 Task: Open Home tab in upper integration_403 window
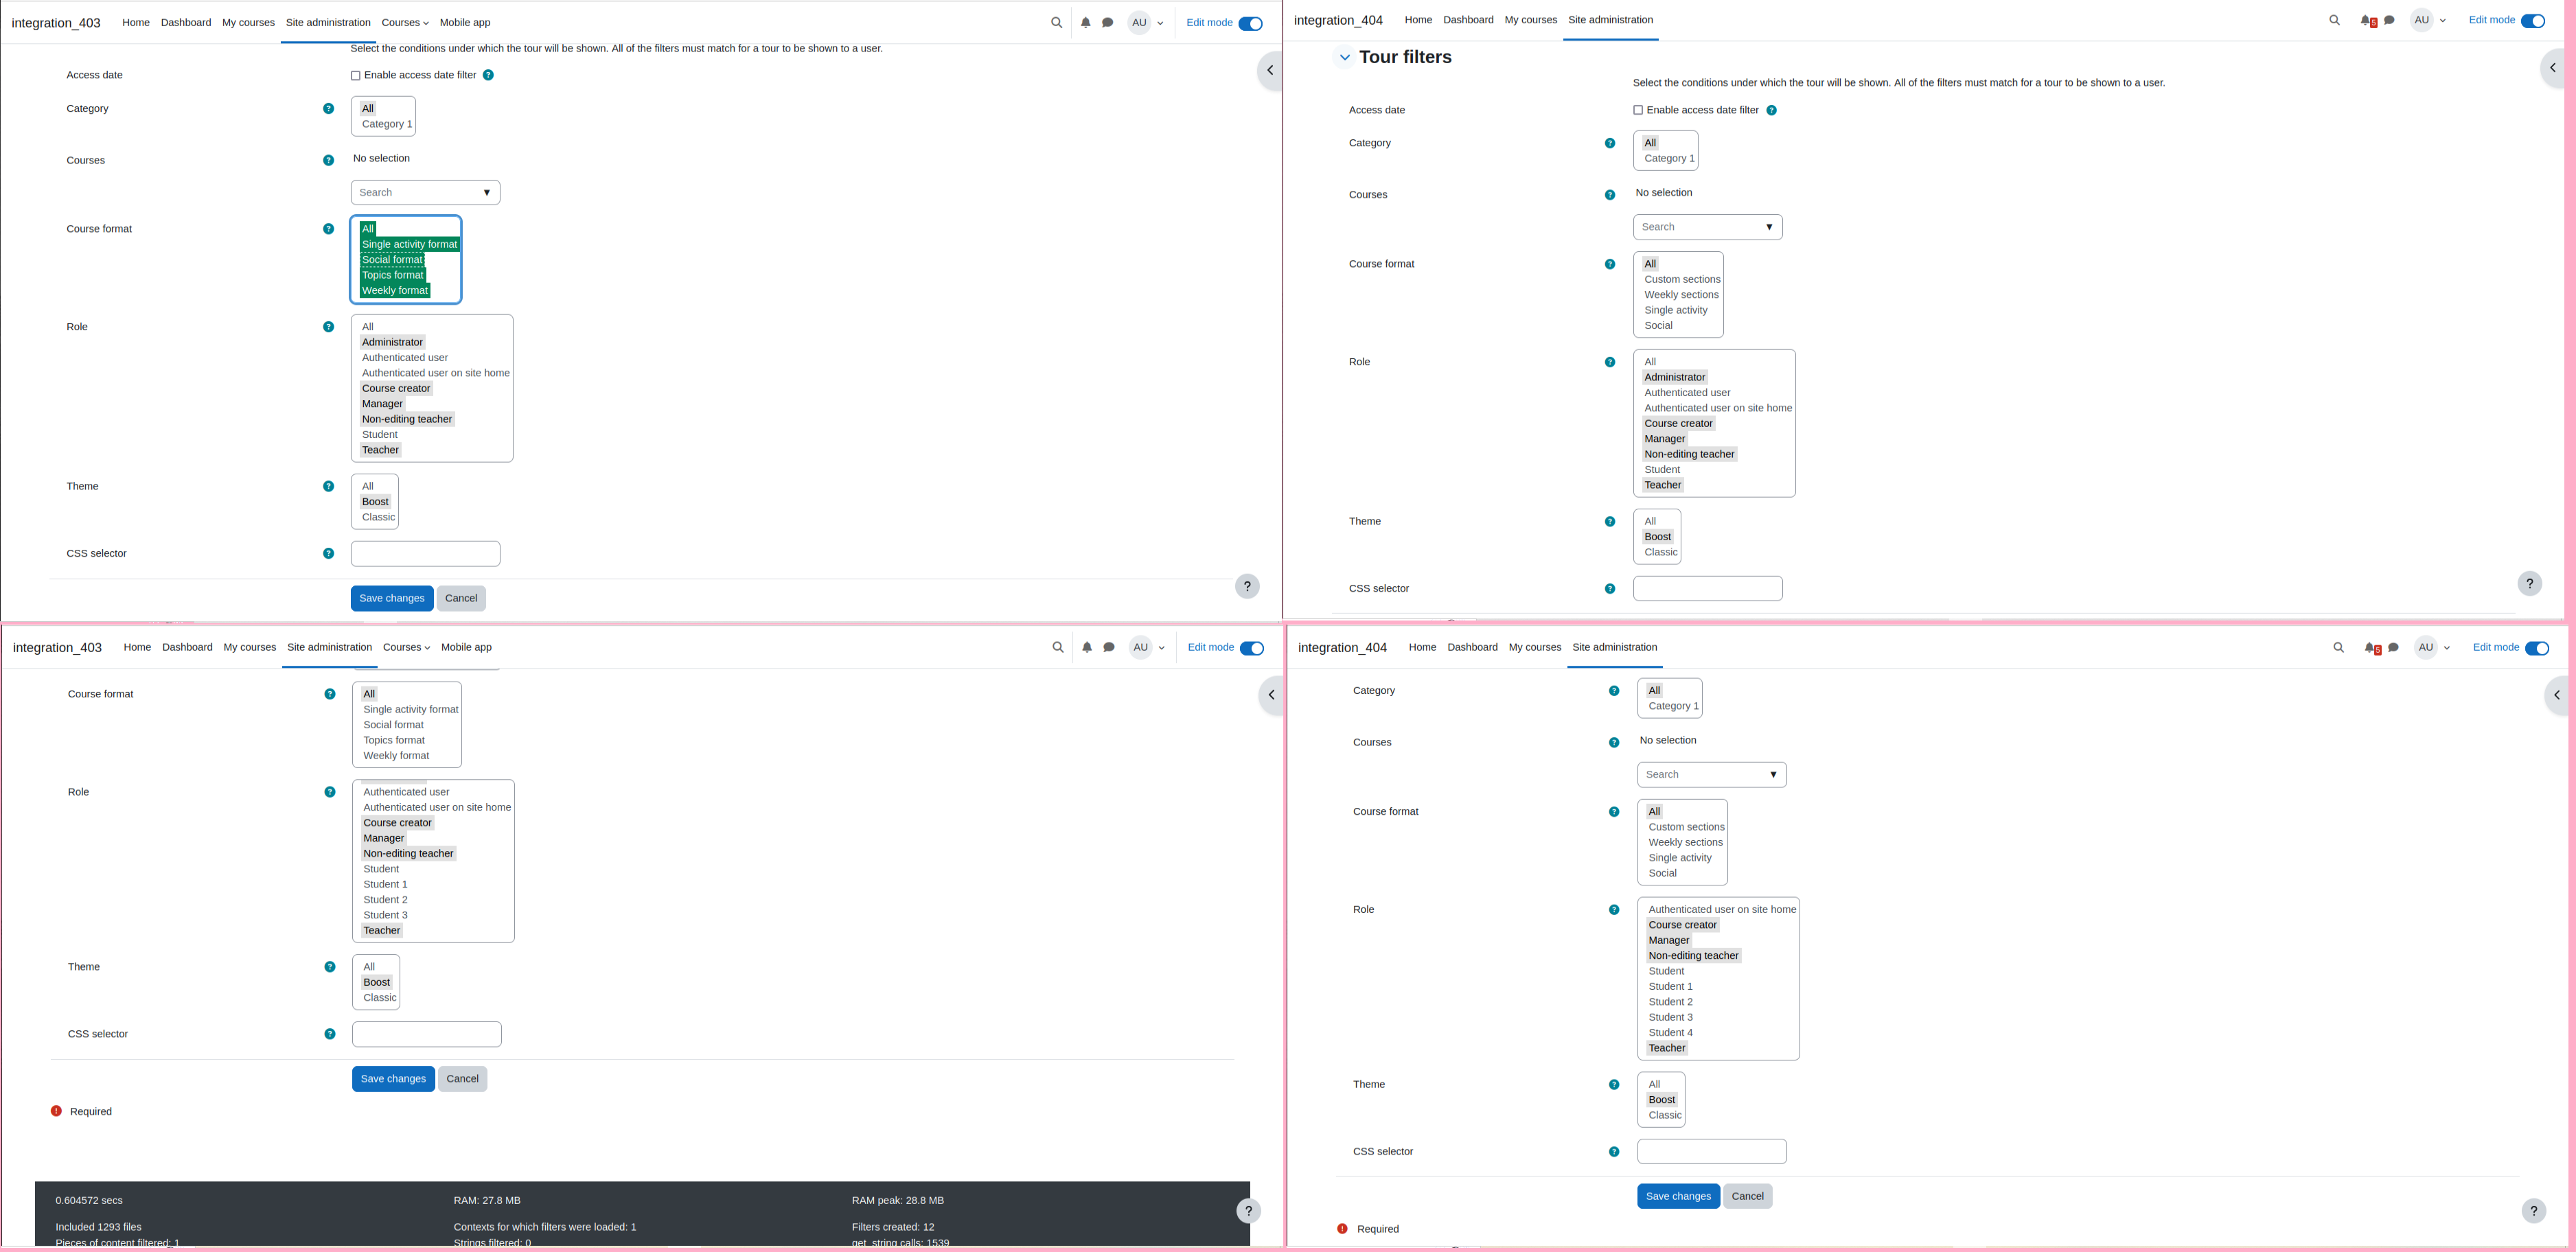pyautogui.click(x=136, y=22)
